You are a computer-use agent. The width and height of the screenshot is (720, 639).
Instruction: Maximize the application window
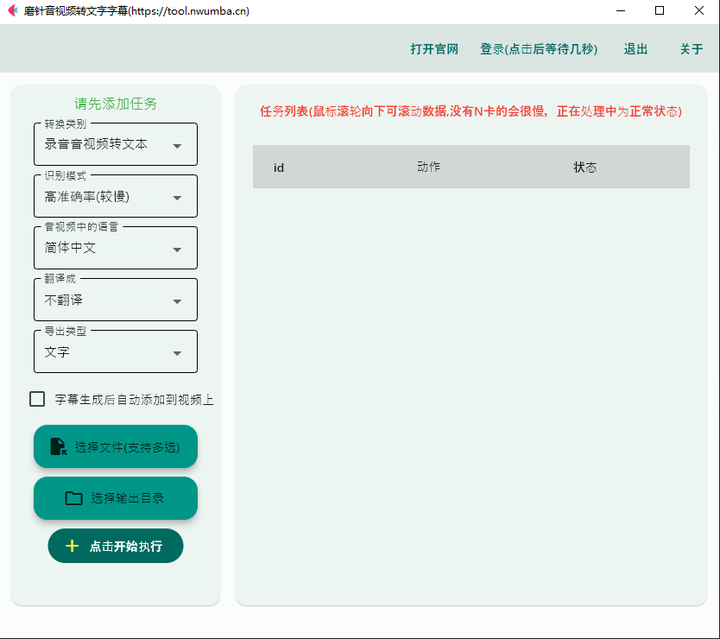pos(660,10)
